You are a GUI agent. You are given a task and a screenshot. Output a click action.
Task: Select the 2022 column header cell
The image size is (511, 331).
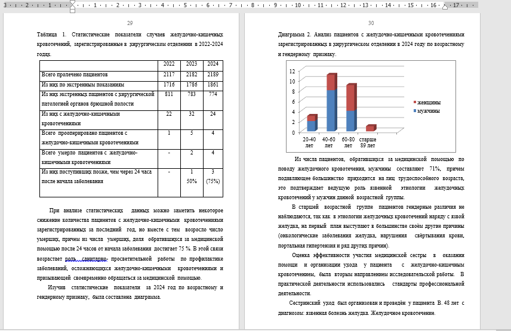coord(169,64)
